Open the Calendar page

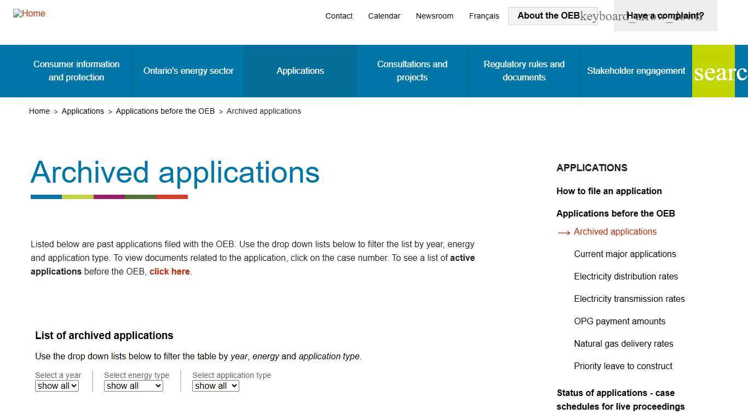coord(384,16)
